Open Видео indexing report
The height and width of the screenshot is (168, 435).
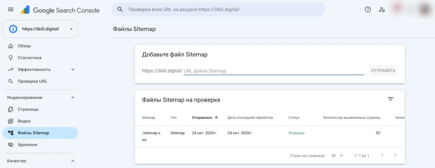click(40, 121)
